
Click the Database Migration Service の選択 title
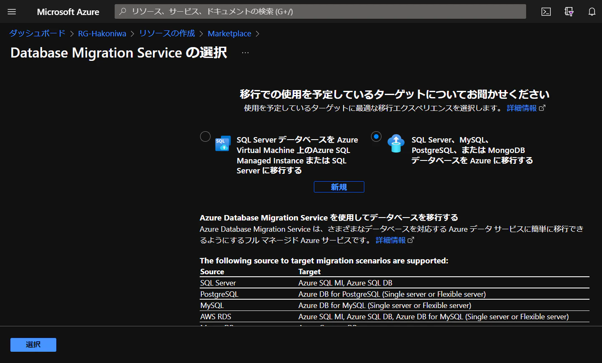point(119,53)
